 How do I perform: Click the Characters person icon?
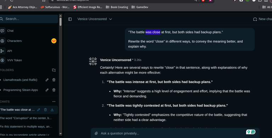click(2, 41)
